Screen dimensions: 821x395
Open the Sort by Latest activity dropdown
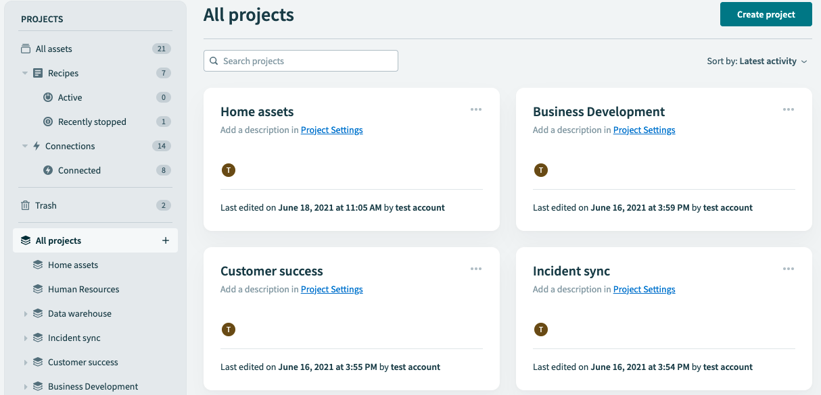(x=757, y=61)
